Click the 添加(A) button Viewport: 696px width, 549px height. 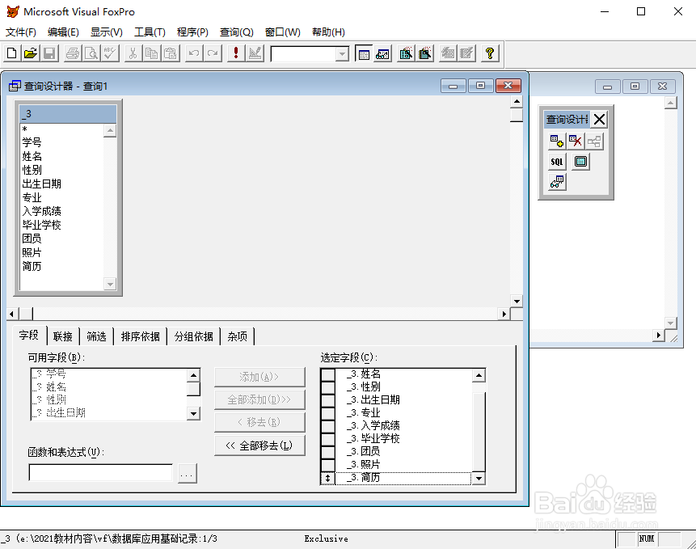(x=259, y=378)
